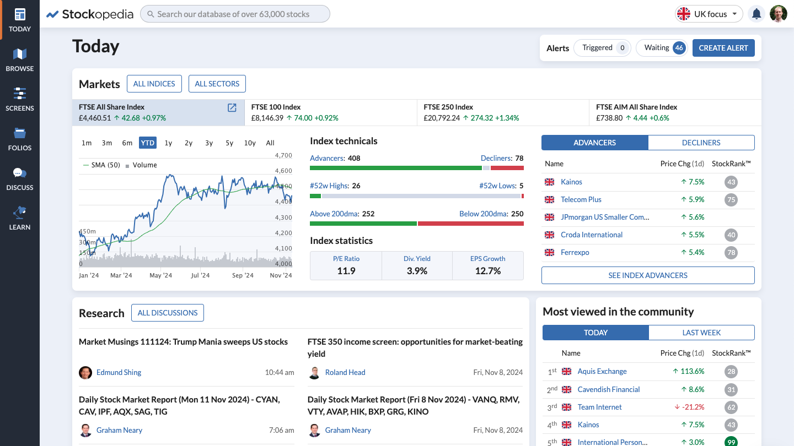Click the Above/Below 200dma bar
The width and height of the screenshot is (794, 446).
coord(417,224)
